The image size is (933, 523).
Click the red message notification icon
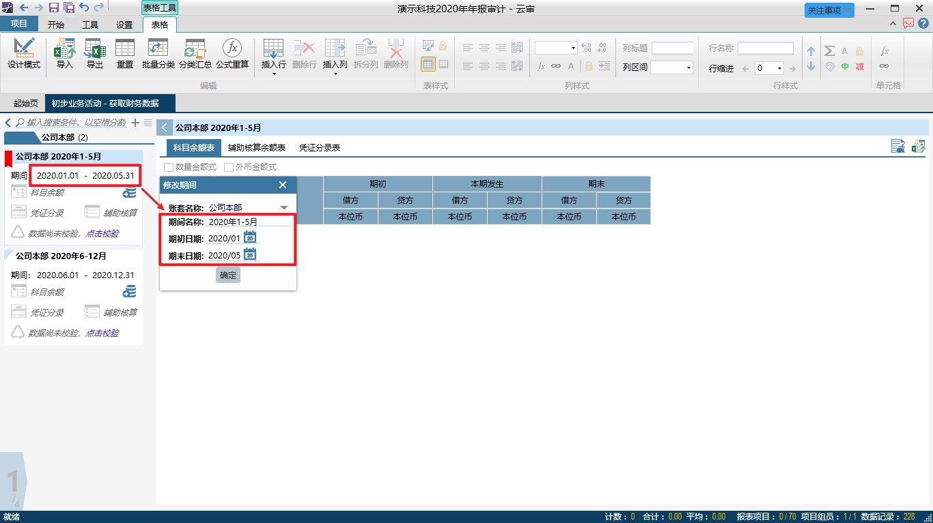pyautogui.click(x=908, y=23)
